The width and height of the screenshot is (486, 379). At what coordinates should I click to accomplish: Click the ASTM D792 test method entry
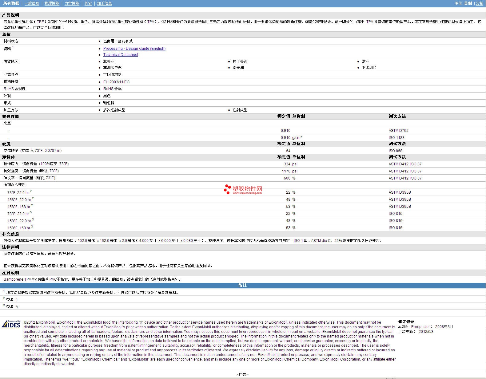coord(398,131)
